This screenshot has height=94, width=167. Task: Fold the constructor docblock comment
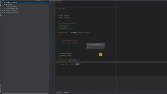[55, 22]
